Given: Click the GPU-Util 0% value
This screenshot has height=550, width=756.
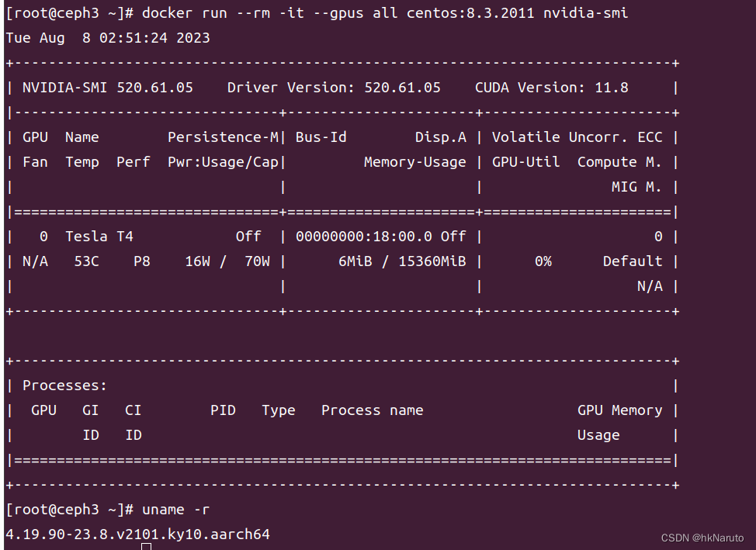Looking at the screenshot, I should click(x=543, y=261).
